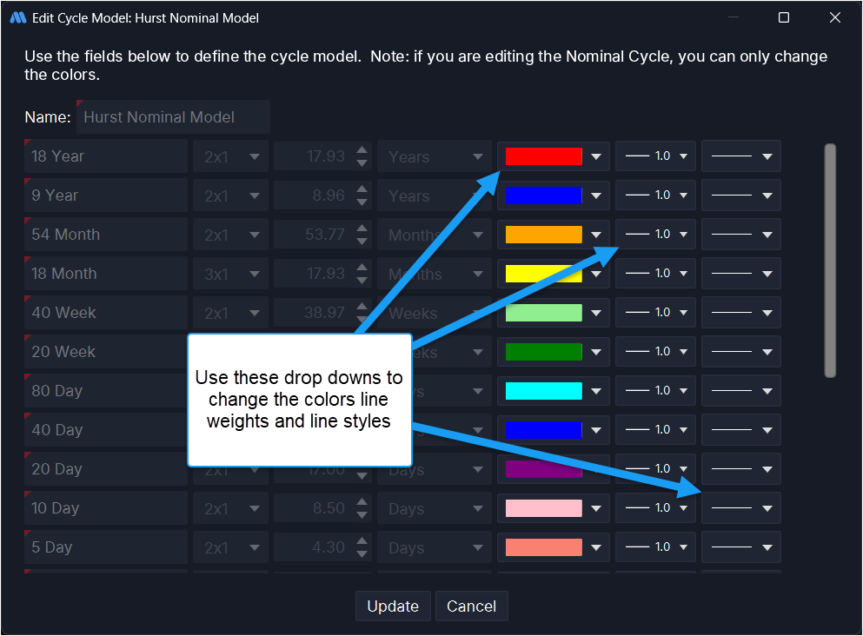863x636 pixels.
Task: Expand the 18 Year line weight dropdown
Action: (655, 156)
